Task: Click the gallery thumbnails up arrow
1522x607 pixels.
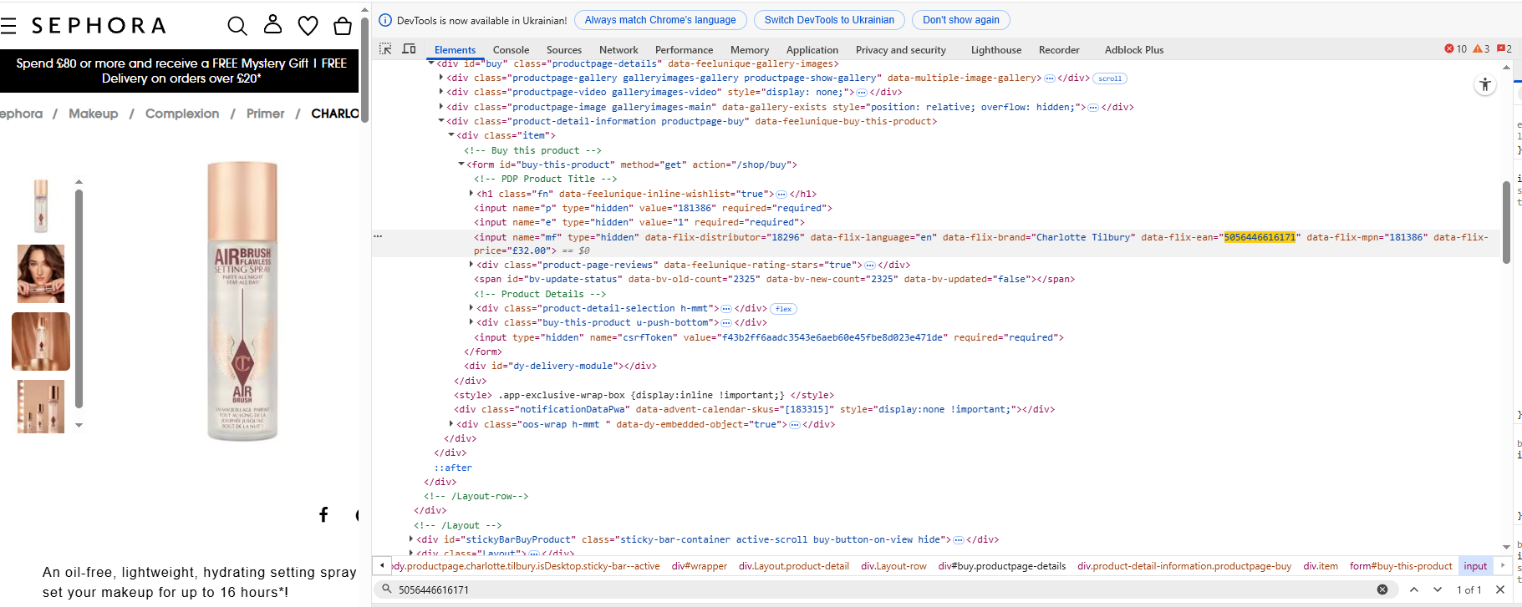Action: tap(79, 181)
